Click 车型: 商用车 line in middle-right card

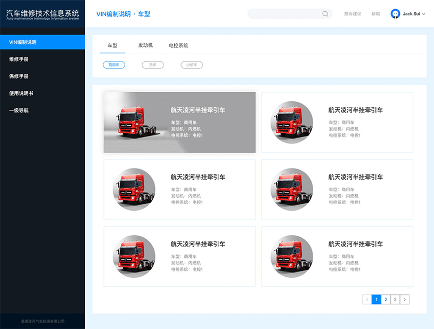[x=341, y=190]
